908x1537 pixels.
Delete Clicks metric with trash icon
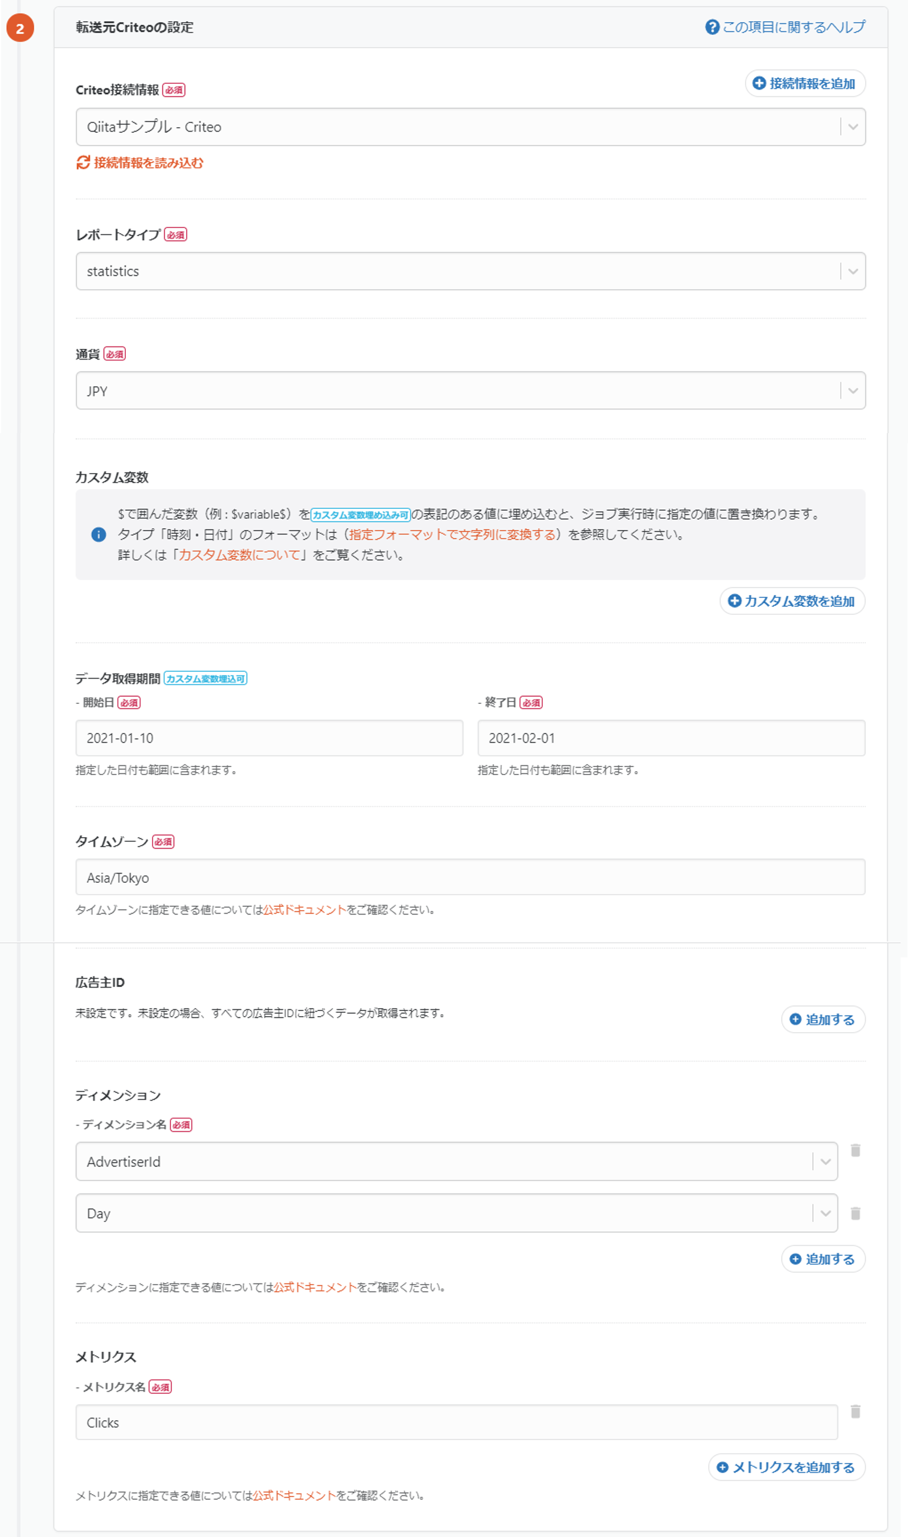856,1412
